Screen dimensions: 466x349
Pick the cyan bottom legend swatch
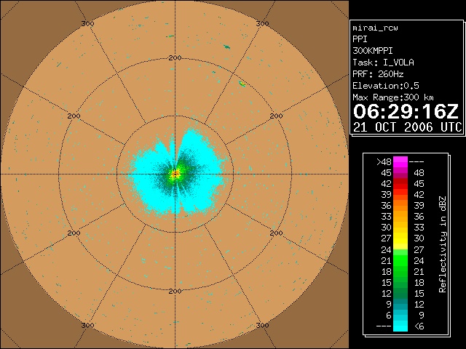click(x=400, y=326)
